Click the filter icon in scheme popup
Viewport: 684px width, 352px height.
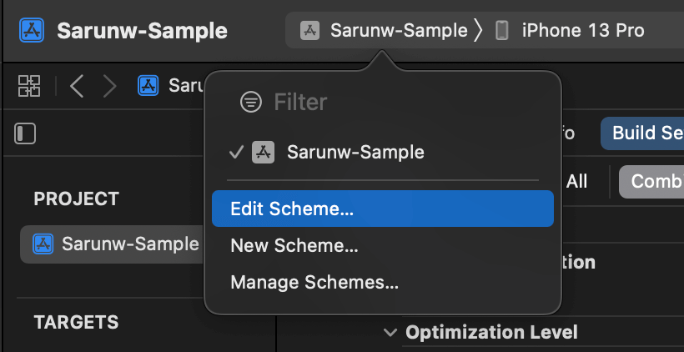point(249,102)
